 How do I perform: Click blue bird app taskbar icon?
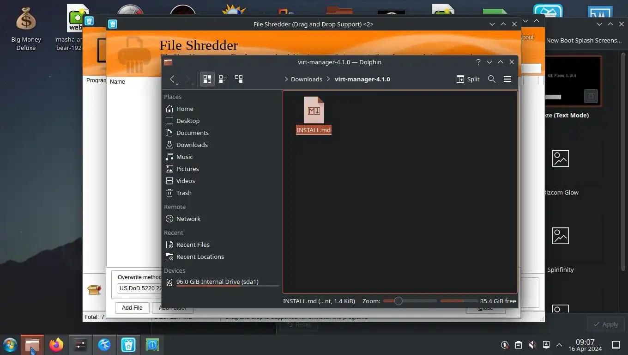pyautogui.click(x=104, y=345)
